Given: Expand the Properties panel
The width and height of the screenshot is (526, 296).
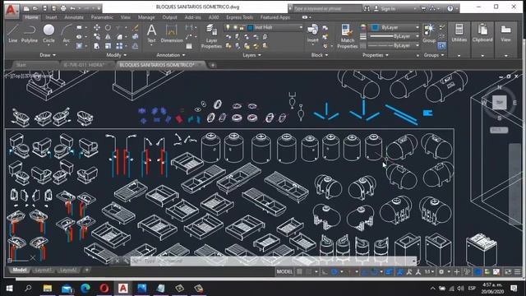Looking at the screenshot, I should pos(376,55).
